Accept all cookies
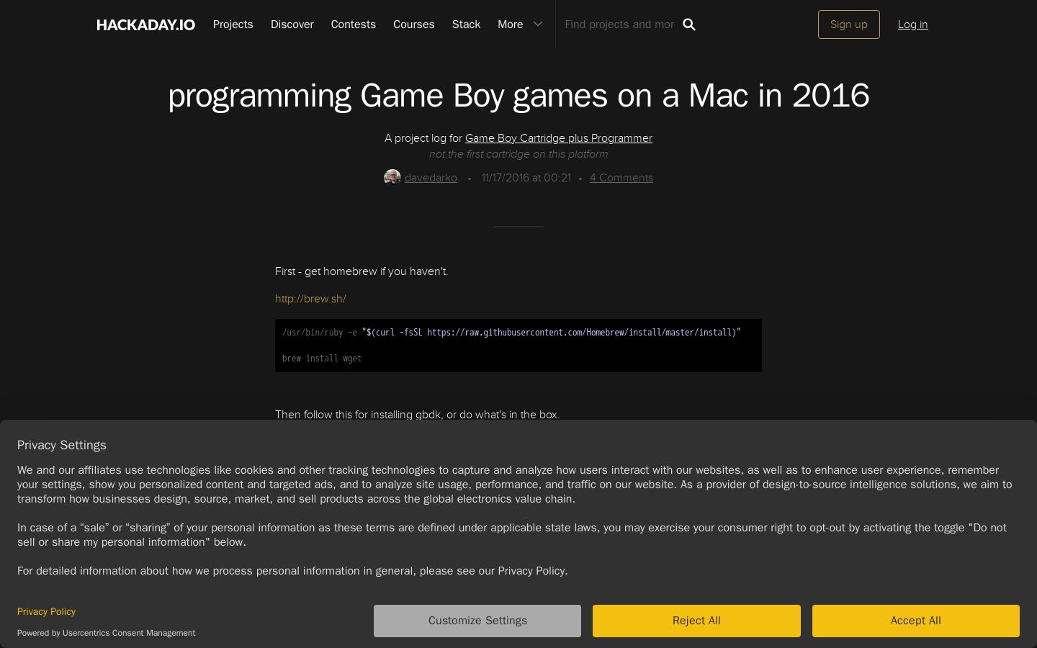The width and height of the screenshot is (1037, 648). (x=916, y=621)
